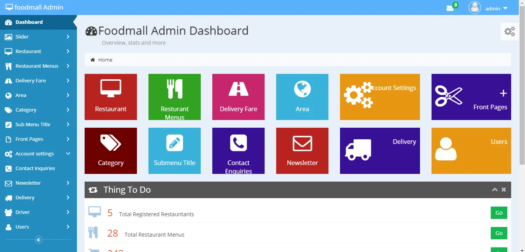This screenshot has width=525, height=252.
Task: Expand the Category sidebar chevron
Action: coord(68,110)
